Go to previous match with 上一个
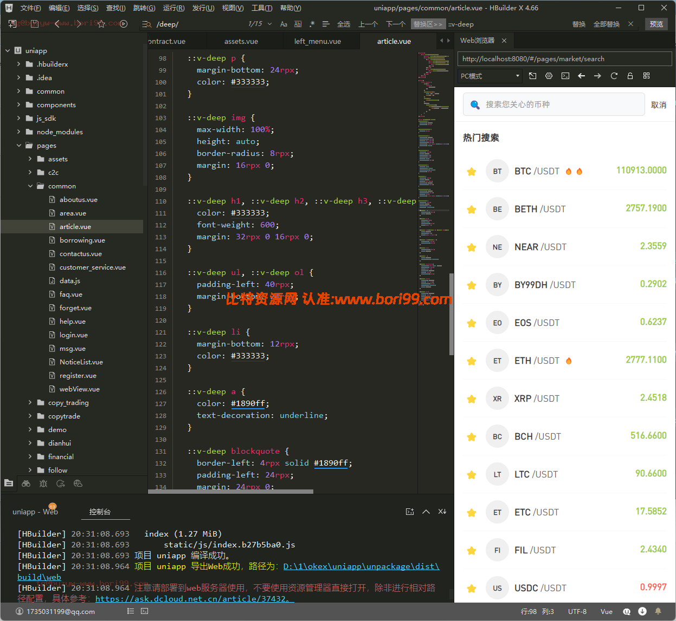The image size is (676, 621). point(368,24)
